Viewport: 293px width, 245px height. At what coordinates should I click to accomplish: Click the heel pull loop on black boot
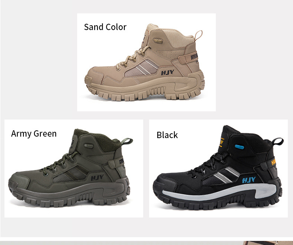click(x=278, y=141)
